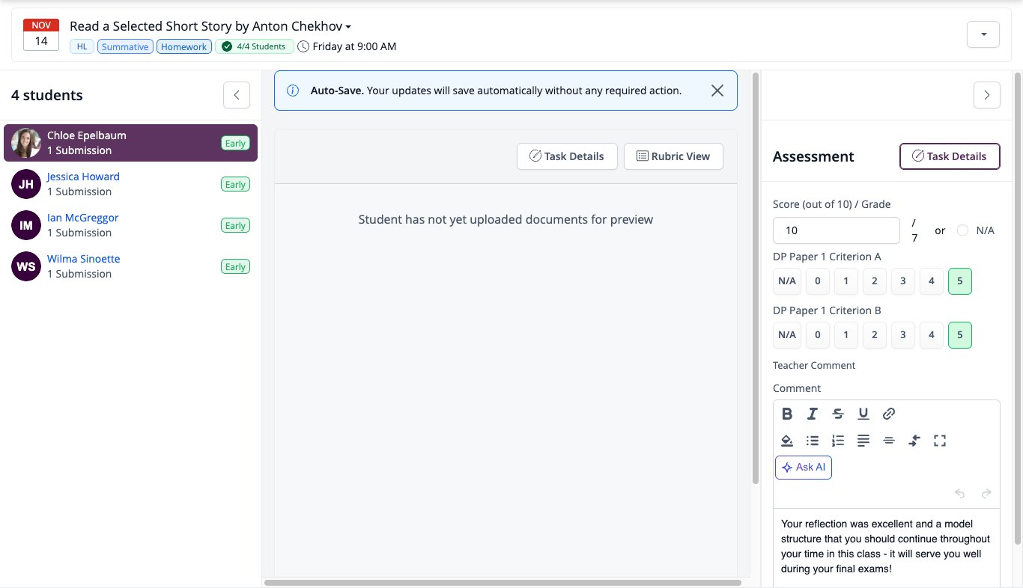Set Criterion A score to 1
This screenshot has width=1023, height=588.
point(846,281)
